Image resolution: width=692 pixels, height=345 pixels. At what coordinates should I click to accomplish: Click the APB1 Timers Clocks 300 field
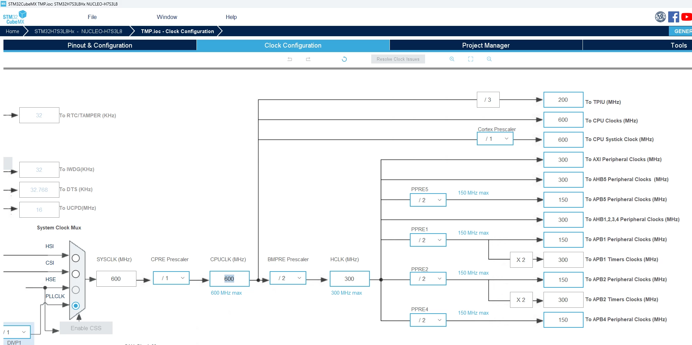tap(563, 260)
